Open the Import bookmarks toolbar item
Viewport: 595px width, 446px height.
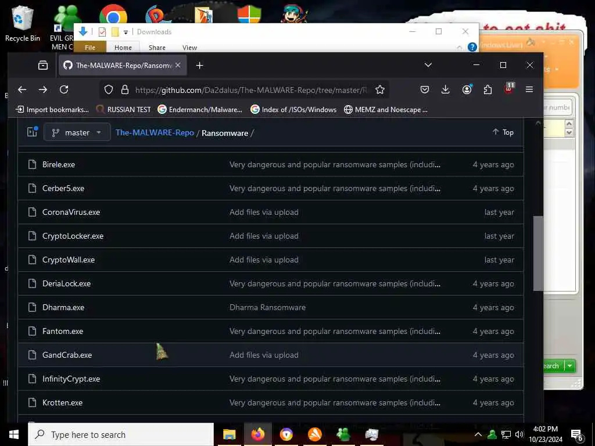(52, 110)
